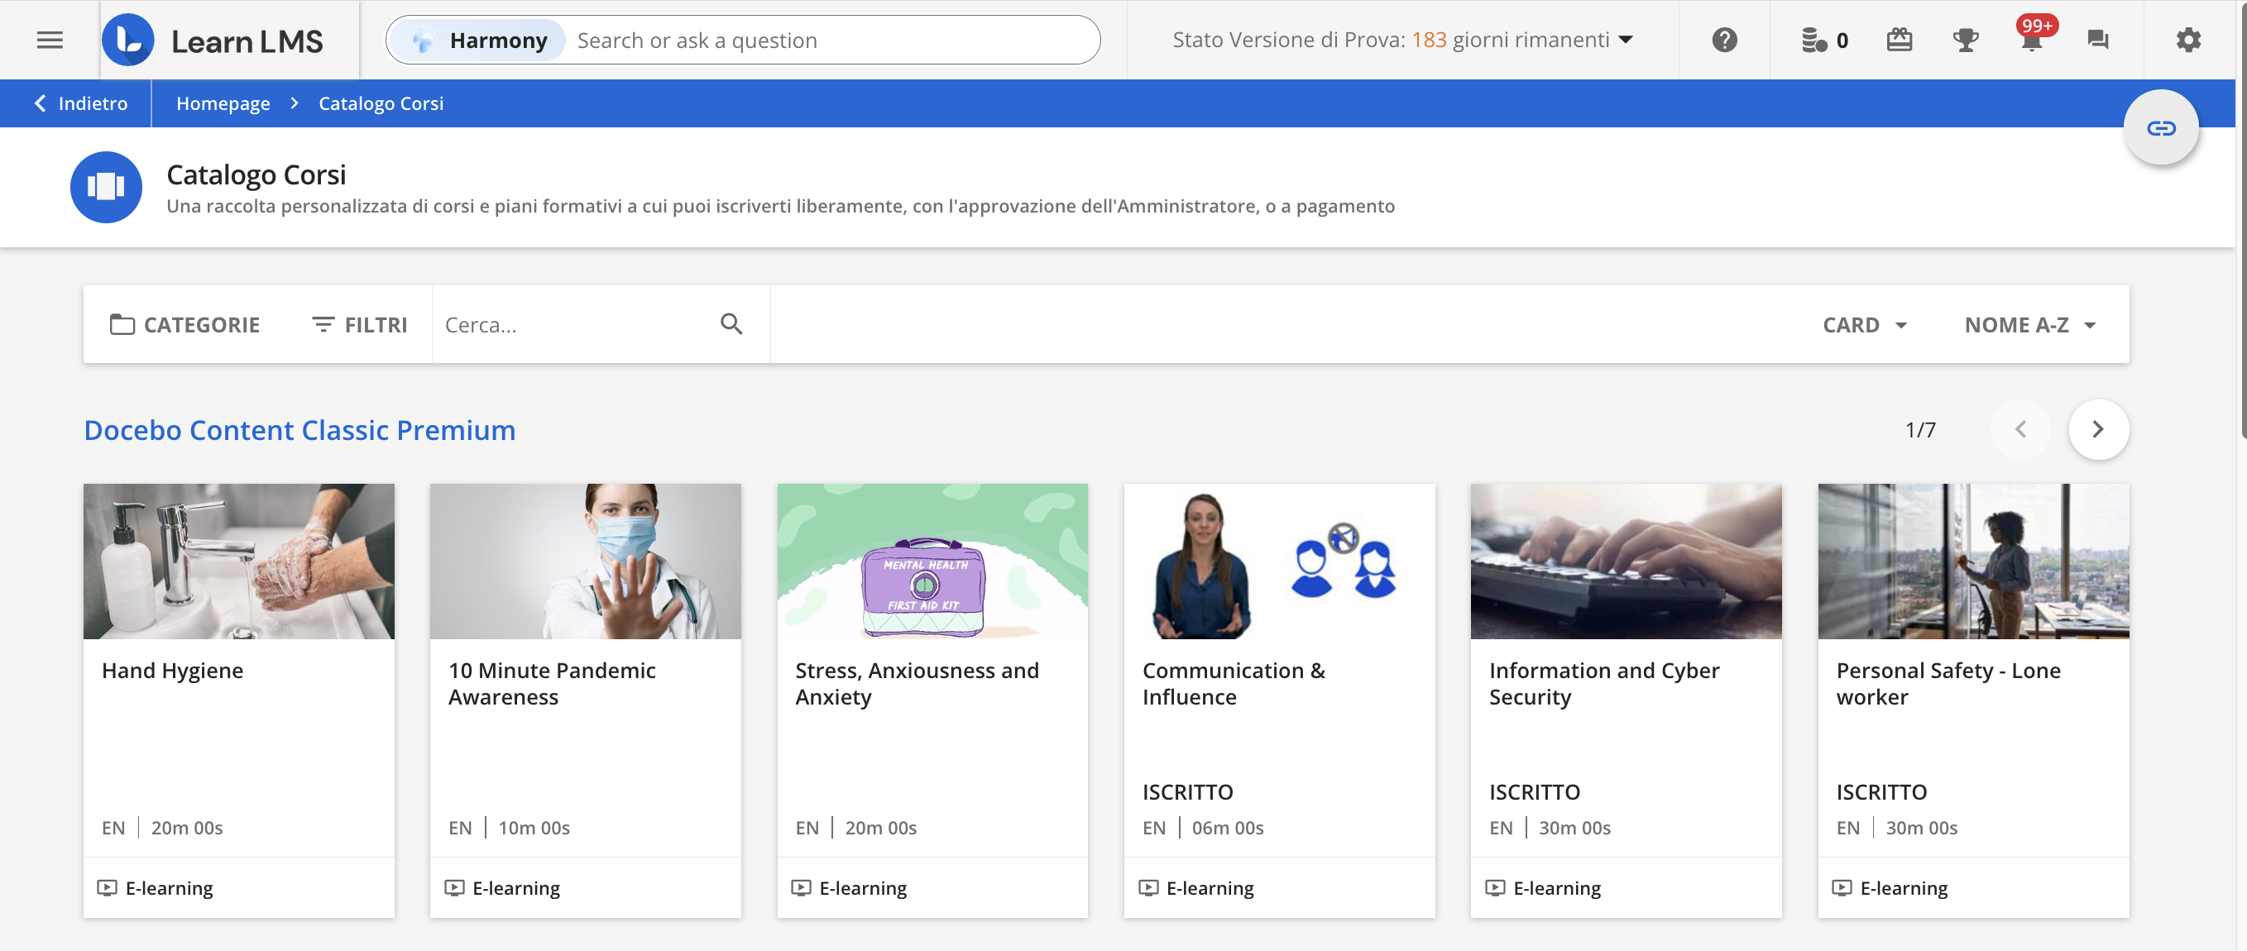Open Communication & Influence thumbnail
2247x951 pixels.
pos(1279,562)
